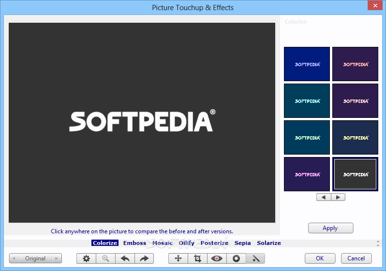Choose purple thumbnail with salmon-pink text
Screen dimensions: 386x271
355,64
